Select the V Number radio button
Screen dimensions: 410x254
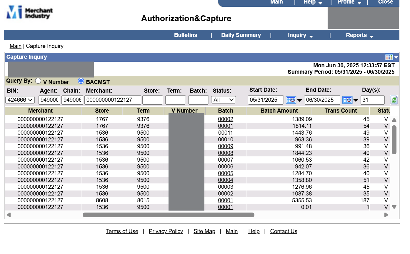(x=38, y=81)
